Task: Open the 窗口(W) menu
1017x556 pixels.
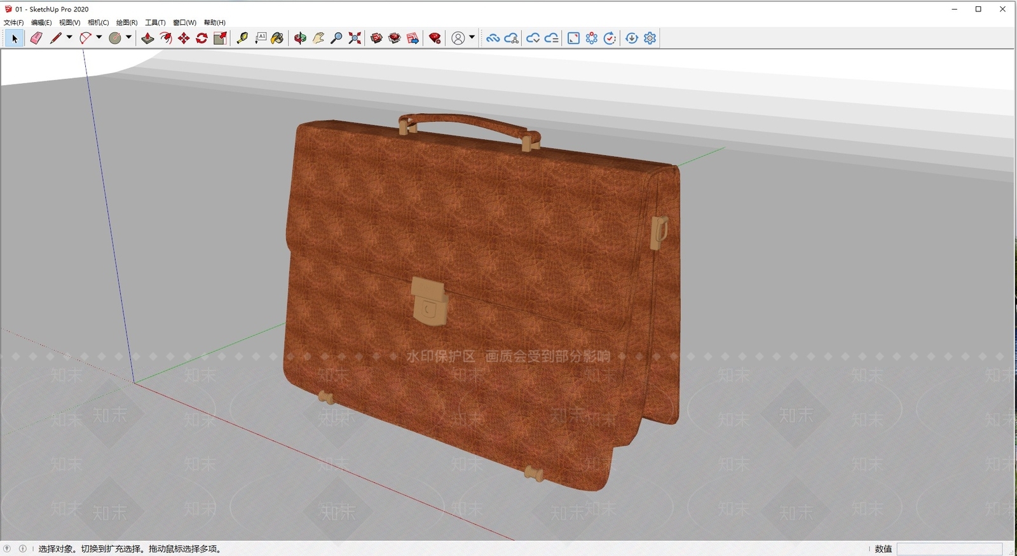Action: coord(185,22)
